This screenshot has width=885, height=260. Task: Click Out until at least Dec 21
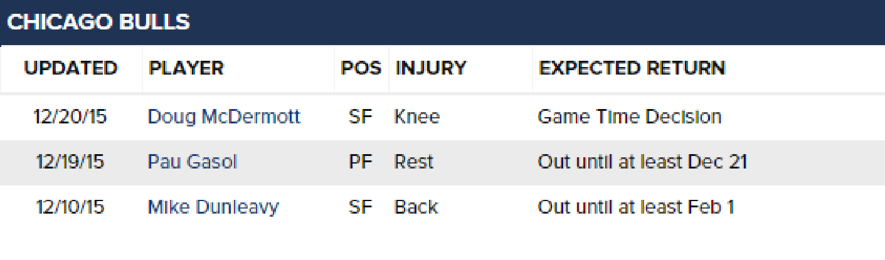click(643, 162)
